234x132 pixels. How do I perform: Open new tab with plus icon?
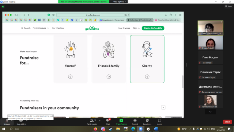tap(175, 15)
